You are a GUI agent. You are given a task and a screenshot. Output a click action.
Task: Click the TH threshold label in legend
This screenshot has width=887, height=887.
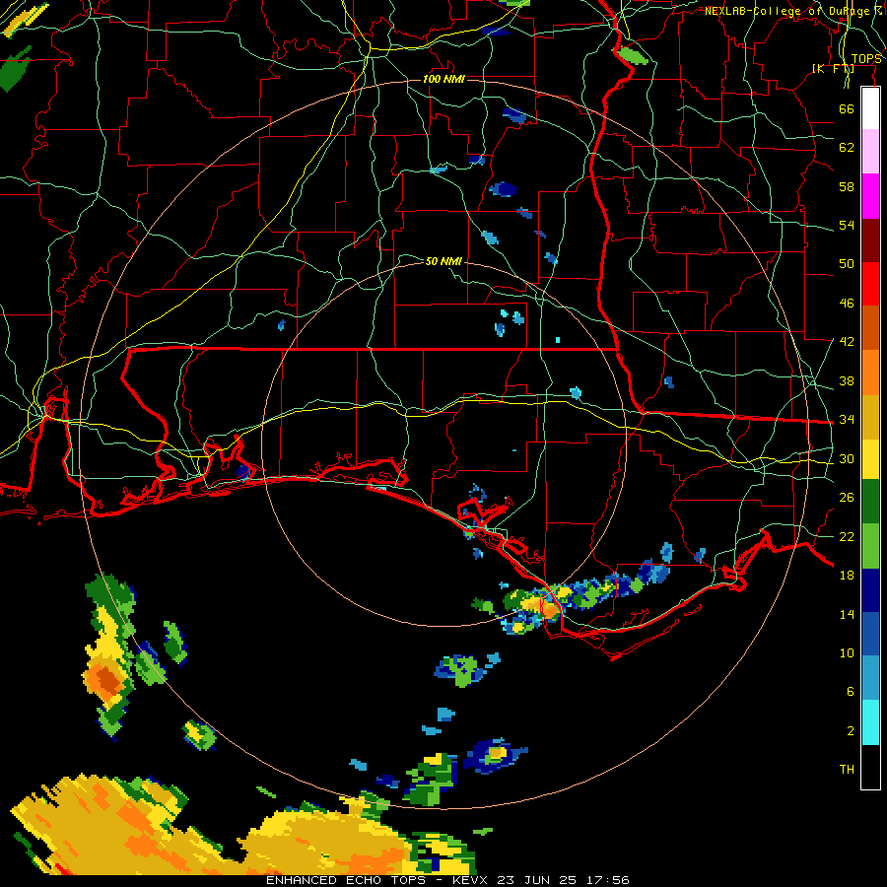847,770
